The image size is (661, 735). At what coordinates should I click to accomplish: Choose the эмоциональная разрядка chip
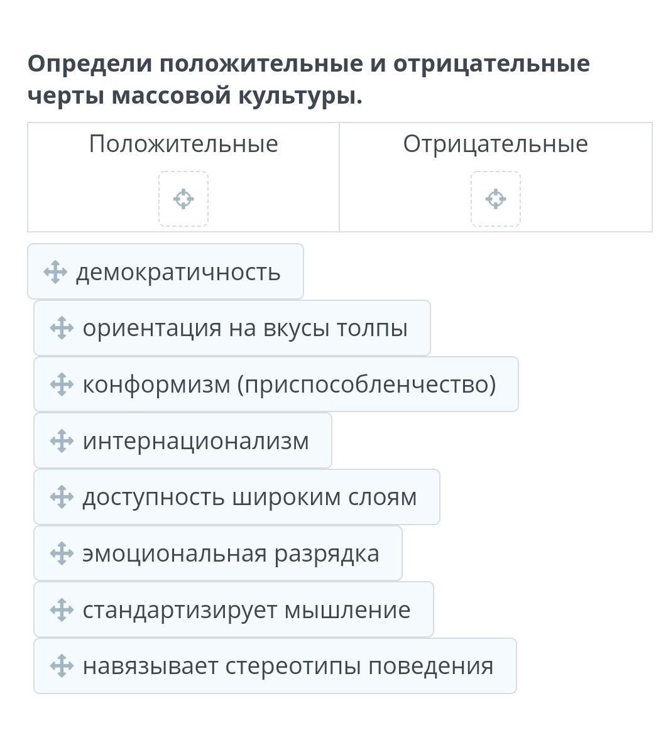point(231,553)
